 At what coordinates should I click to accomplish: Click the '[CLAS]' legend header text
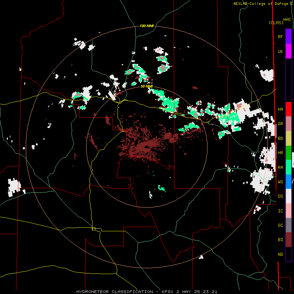coord(276,23)
